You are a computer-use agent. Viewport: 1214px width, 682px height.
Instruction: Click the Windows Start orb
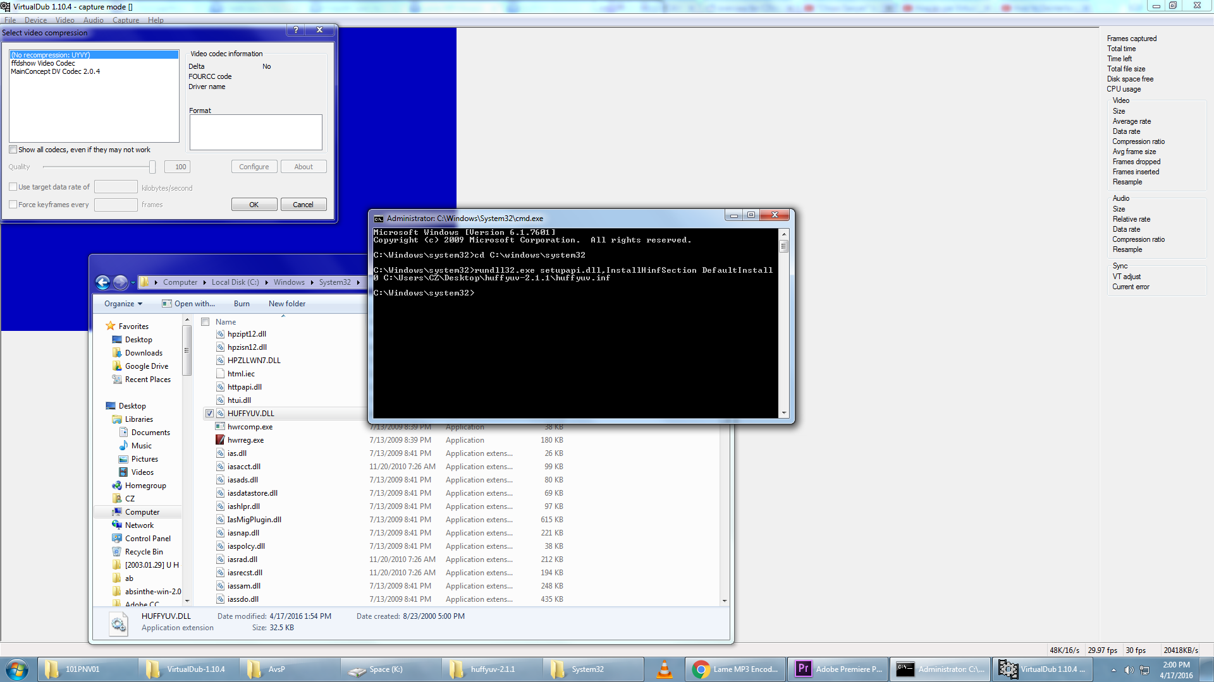(17, 669)
